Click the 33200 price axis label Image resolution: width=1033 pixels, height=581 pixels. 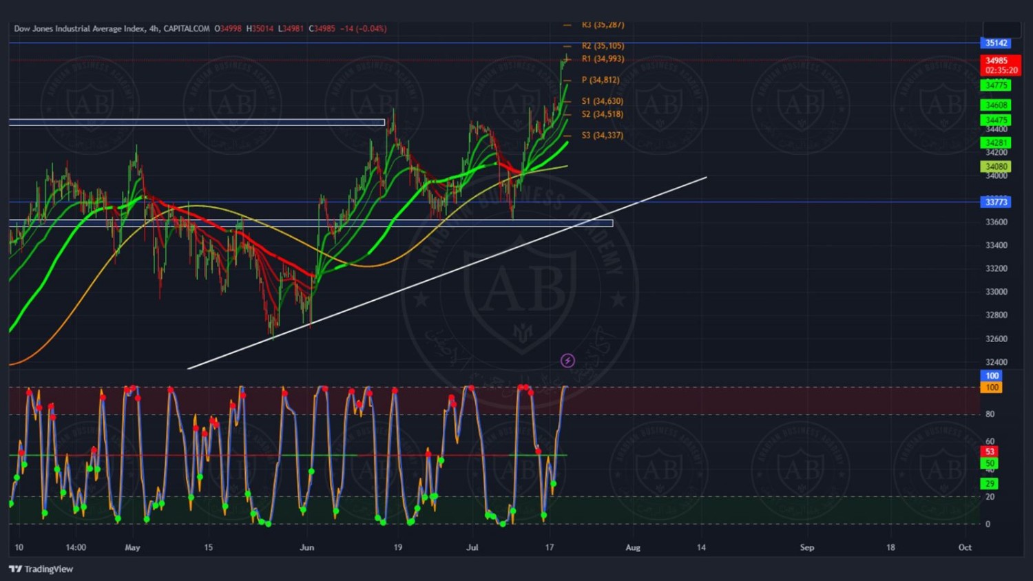point(996,268)
